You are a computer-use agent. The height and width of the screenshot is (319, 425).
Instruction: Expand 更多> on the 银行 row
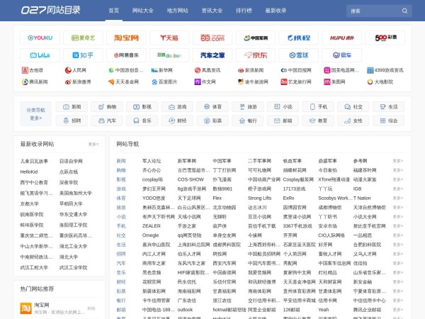398,301
